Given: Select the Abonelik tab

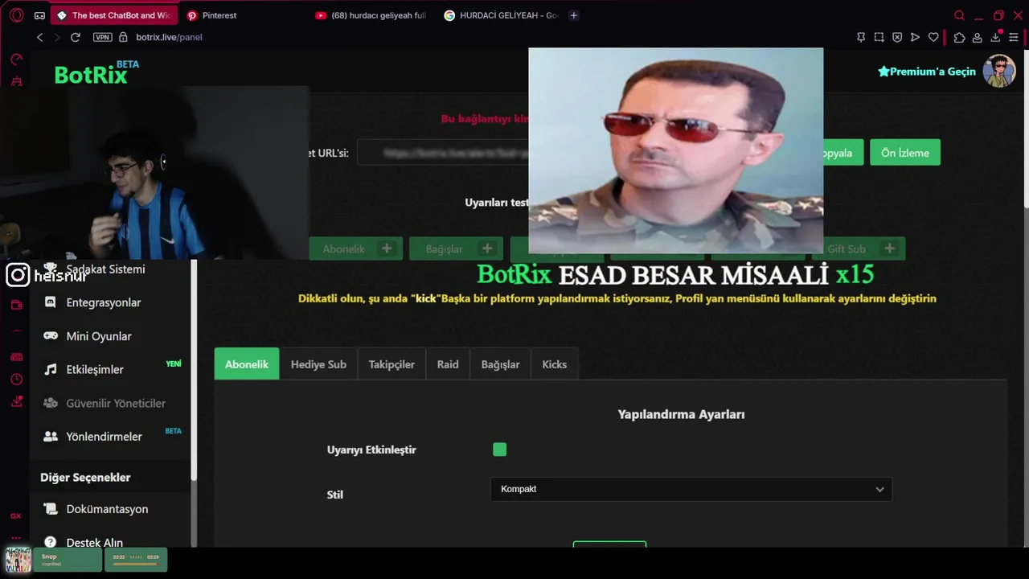Looking at the screenshot, I should (x=247, y=364).
